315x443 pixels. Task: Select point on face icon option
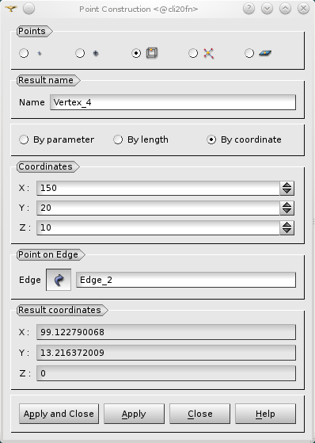click(265, 53)
